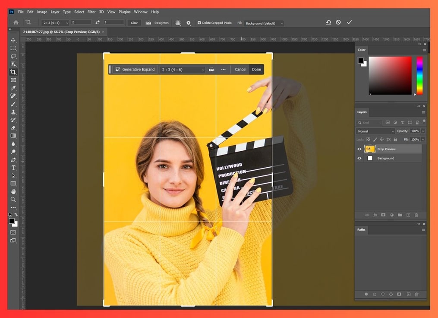The image size is (438, 318).
Task: Click the Generative Expand button
Action: pyautogui.click(x=135, y=69)
